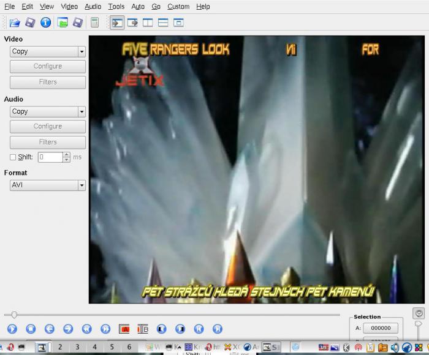This screenshot has width=429, height=355.
Task: Jump to previous keyframe double-arrow button
Action: (x=87, y=329)
